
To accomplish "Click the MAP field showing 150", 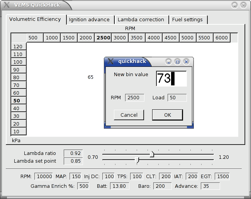I will pyautogui.click(x=75, y=177).
